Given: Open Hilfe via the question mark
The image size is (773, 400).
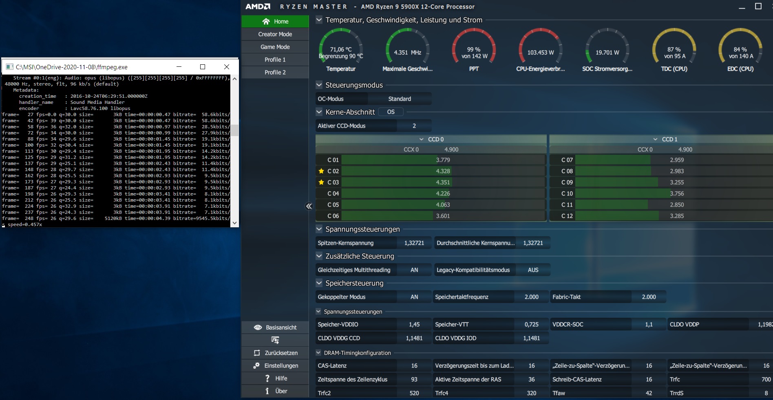Looking at the screenshot, I should tap(267, 378).
